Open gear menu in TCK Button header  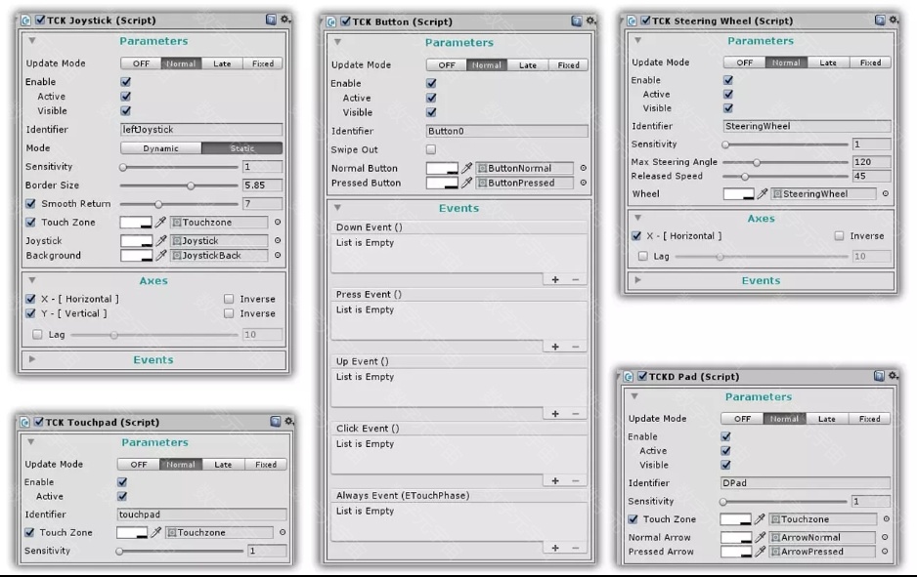pyautogui.click(x=590, y=21)
